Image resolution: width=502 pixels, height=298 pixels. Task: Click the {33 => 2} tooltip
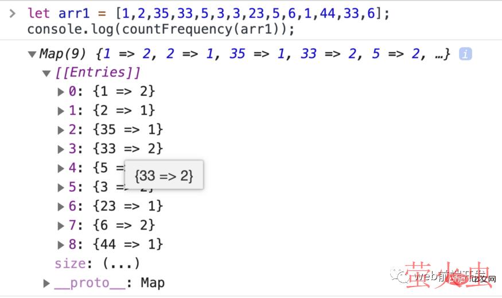[x=164, y=175]
